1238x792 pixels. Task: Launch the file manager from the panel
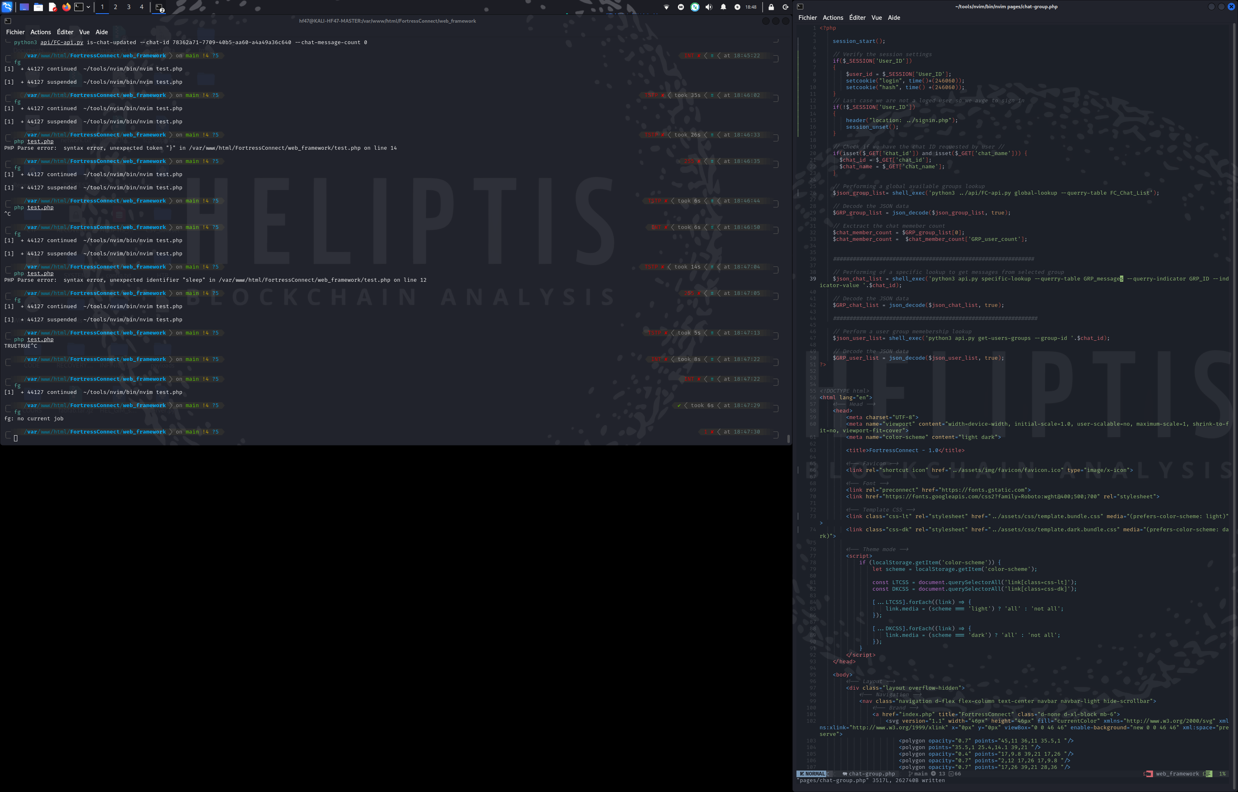(38, 7)
